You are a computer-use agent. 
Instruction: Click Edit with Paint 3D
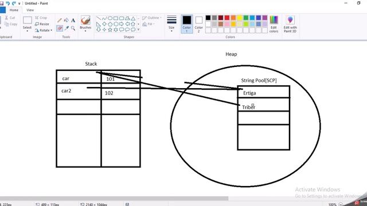tap(290, 24)
